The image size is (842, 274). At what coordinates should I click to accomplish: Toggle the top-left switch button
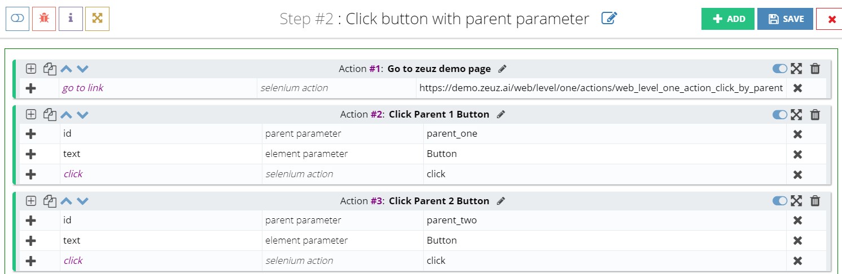click(17, 19)
